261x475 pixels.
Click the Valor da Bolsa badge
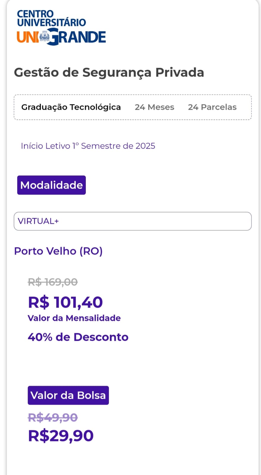68,395
